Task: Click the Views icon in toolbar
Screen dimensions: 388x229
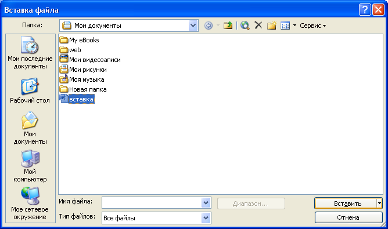Action: [285, 26]
